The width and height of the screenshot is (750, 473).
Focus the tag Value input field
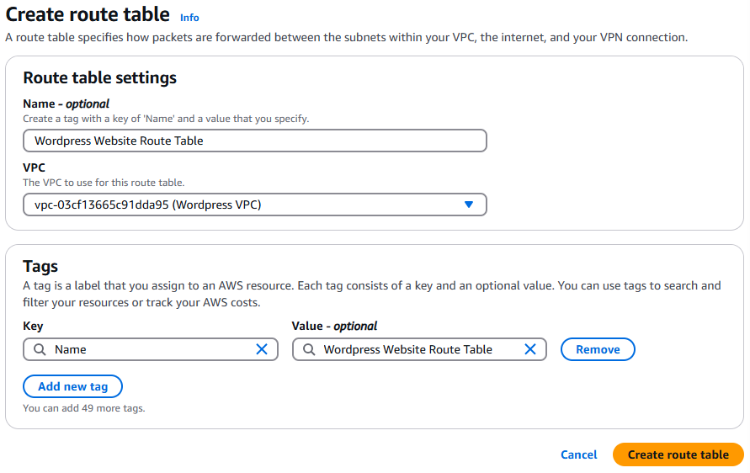coord(419,349)
